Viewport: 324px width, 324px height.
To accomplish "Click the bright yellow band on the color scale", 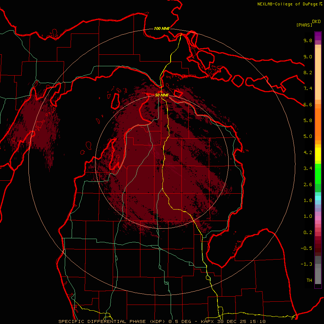I will pos(318,154).
